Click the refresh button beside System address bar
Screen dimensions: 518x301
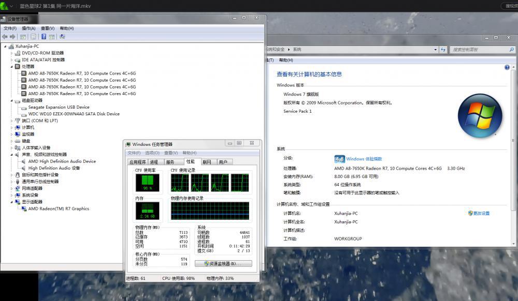tap(443, 50)
